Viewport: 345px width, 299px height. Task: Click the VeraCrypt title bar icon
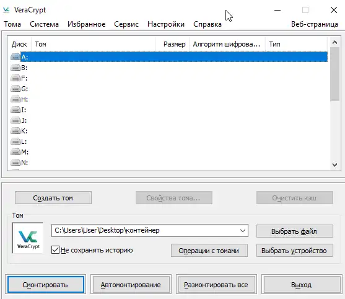[x=6, y=10]
